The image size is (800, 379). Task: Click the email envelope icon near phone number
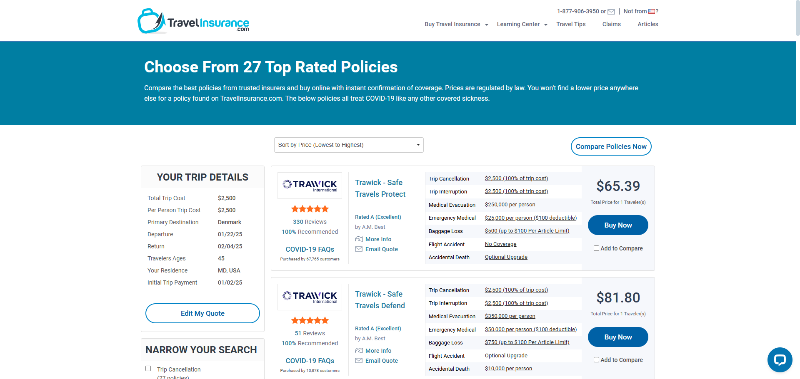click(611, 12)
